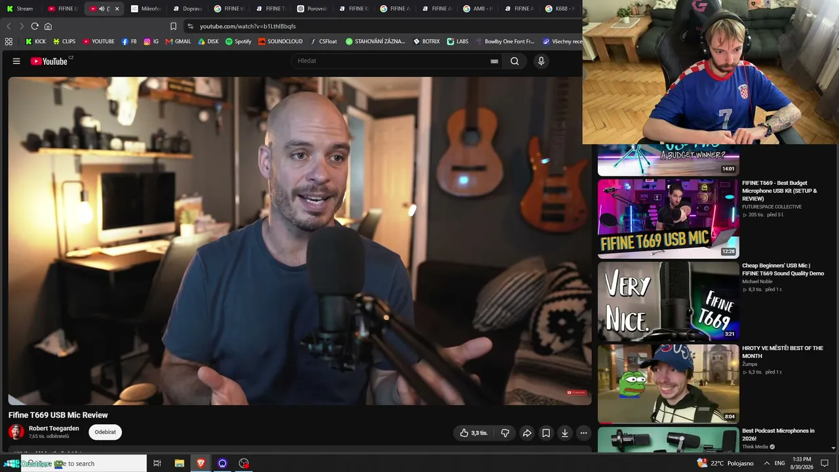839x472 pixels.
Task: Reload the page in the browser toolbar
Action: click(35, 26)
